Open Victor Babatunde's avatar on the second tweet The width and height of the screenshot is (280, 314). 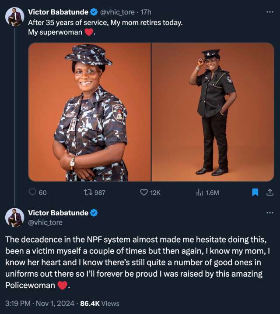14,218
